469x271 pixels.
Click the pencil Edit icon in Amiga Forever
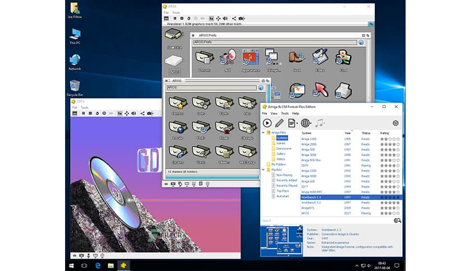pyautogui.click(x=279, y=123)
